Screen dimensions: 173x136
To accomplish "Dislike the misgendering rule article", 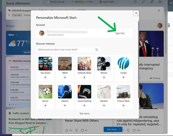I will 128,130.
